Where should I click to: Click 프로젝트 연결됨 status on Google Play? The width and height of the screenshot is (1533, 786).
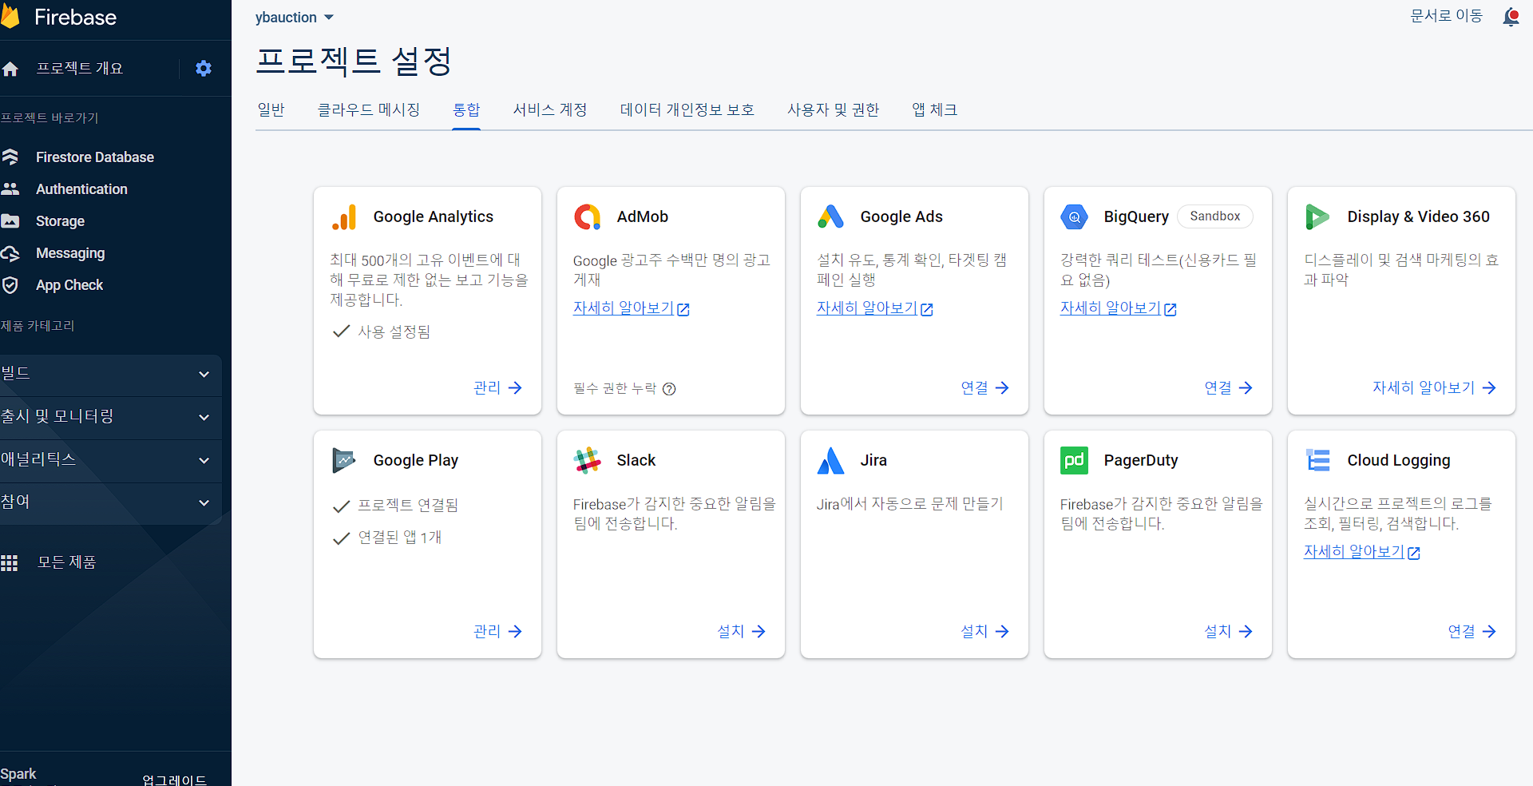[408, 506]
